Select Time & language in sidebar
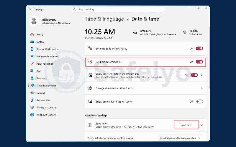The height and width of the screenshot is (147, 236). [x=54, y=86]
